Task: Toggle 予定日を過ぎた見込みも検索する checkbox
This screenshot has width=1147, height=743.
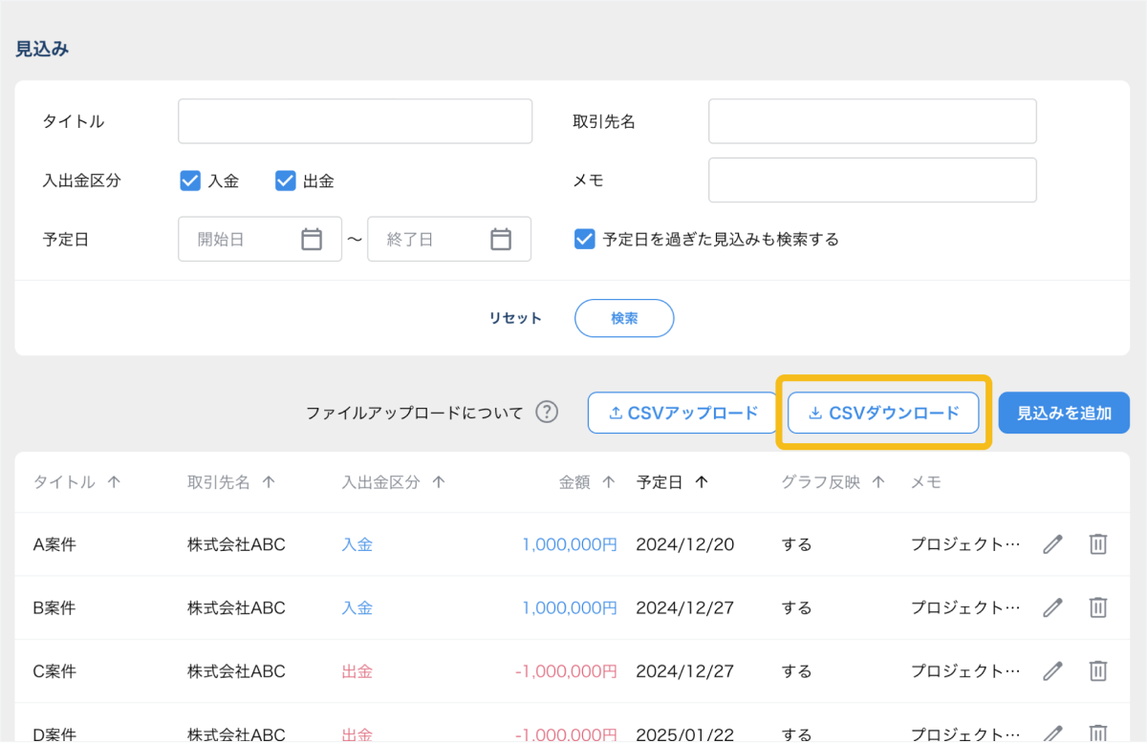Action: point(585,239)
